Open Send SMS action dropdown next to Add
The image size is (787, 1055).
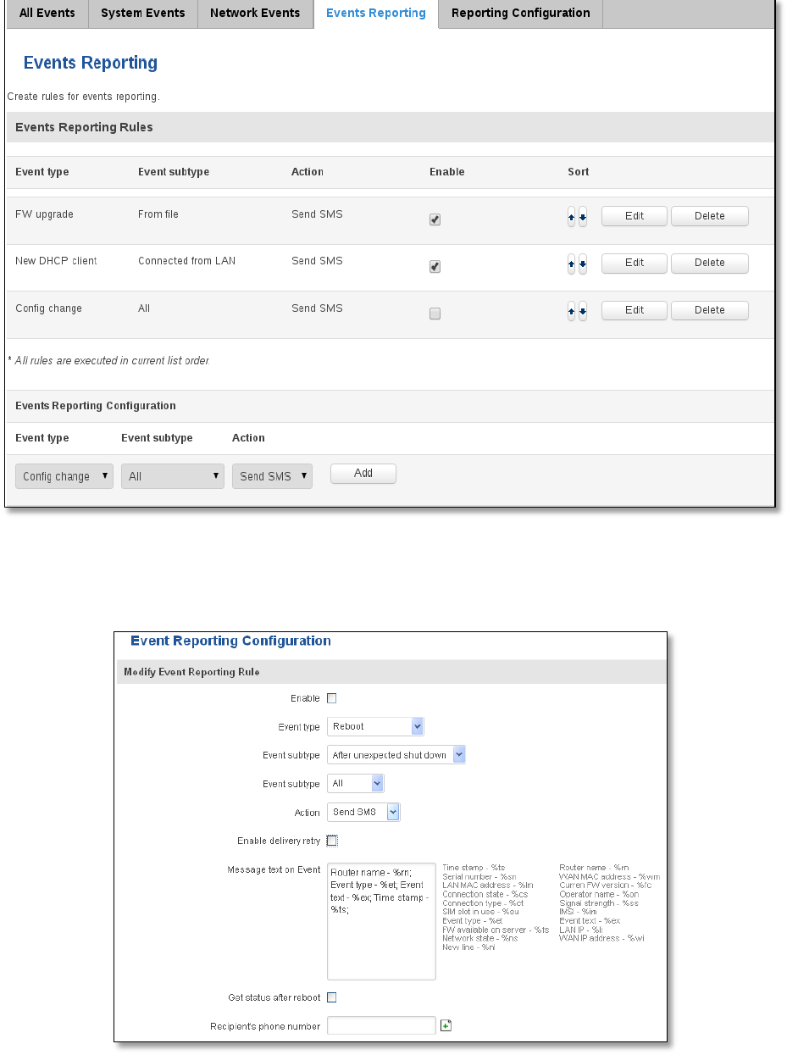coord(272,476)
